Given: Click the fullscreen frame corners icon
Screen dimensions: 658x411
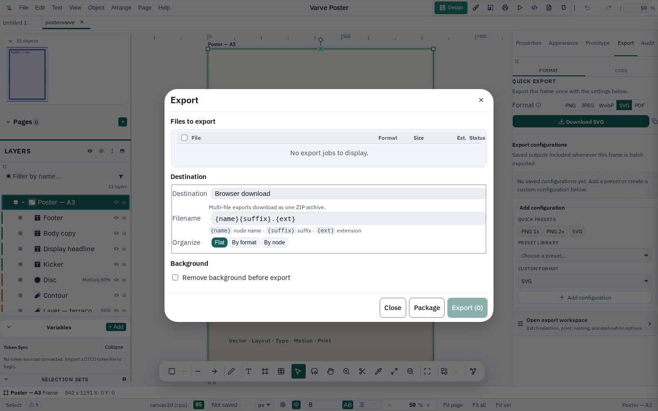Looking at the screenshot, I should (x=427, y=371).
